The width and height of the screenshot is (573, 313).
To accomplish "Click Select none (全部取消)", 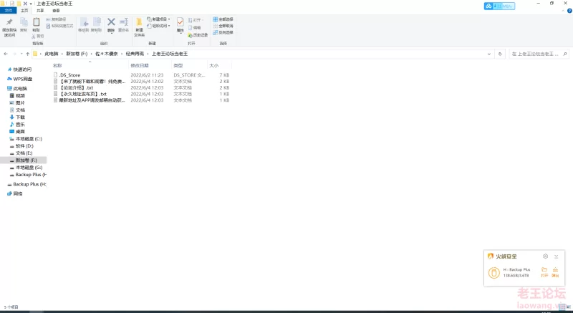I will tap(223, 26).
